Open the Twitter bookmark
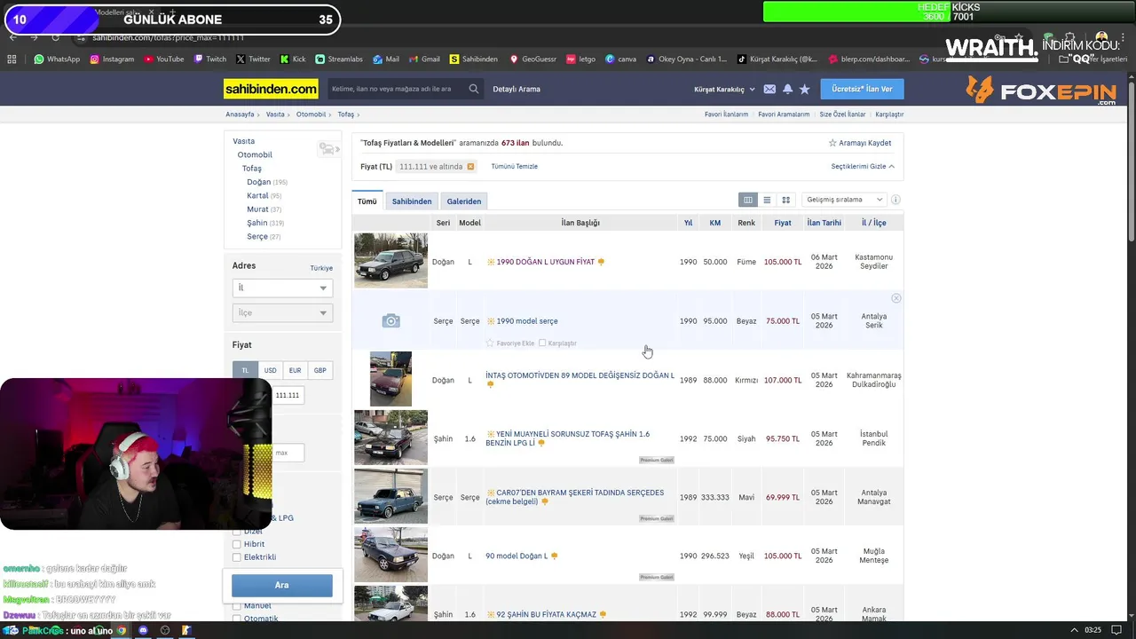Screen dimensions: 1136x639 click(253, 59)
